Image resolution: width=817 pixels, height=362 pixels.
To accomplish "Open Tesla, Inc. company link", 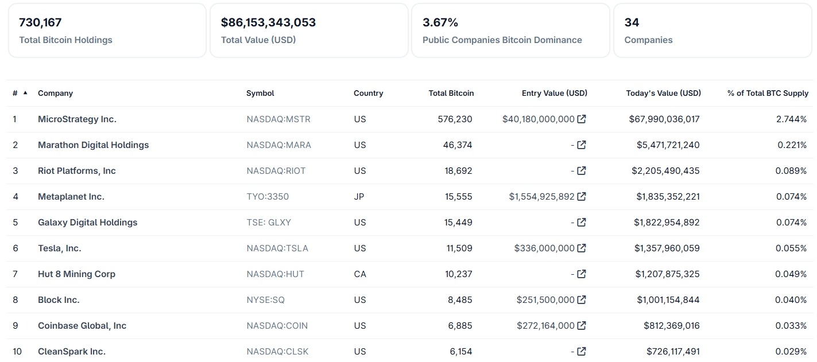I will [60, 248].
